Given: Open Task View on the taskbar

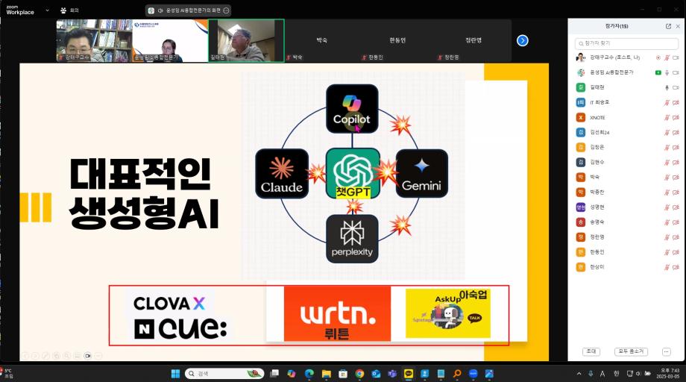Looking at the screenshot, I should pyautogui.click(x=274, y=374).
